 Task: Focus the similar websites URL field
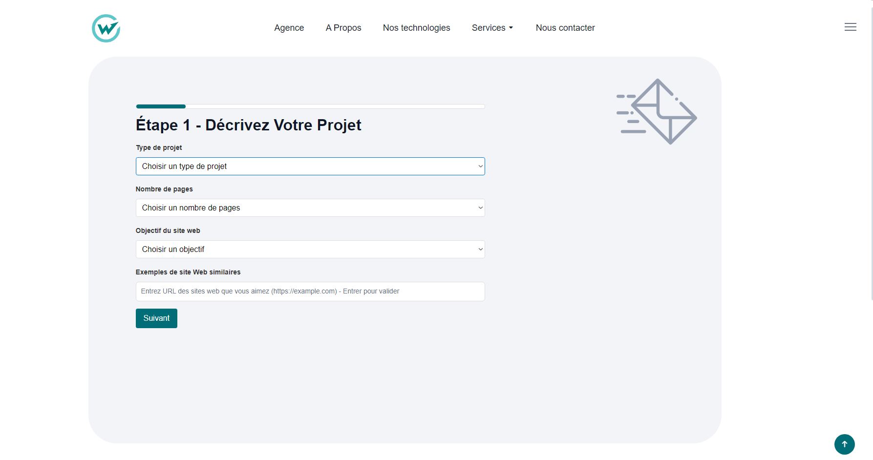(310, 292)
